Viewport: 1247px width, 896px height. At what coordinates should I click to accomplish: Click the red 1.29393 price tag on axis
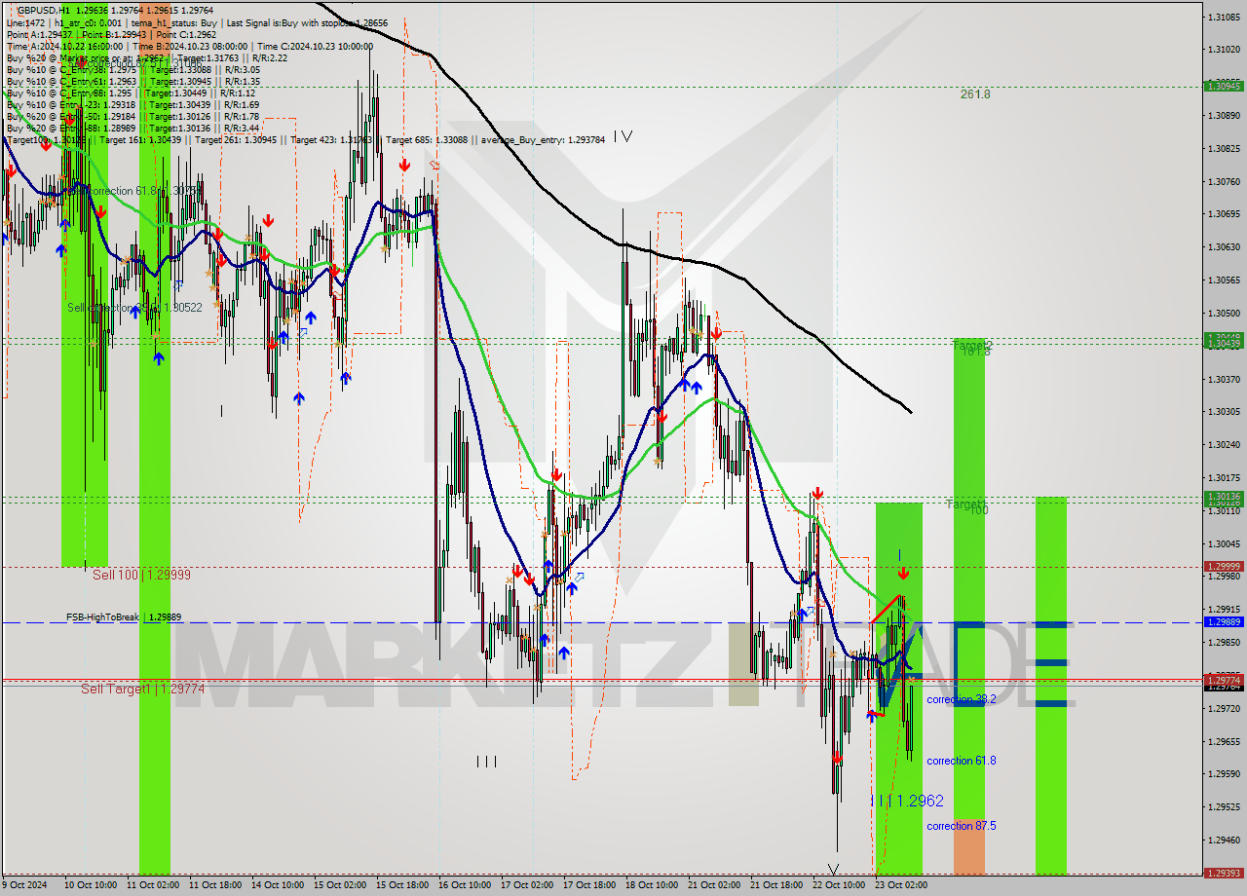tap(1223, 874)
